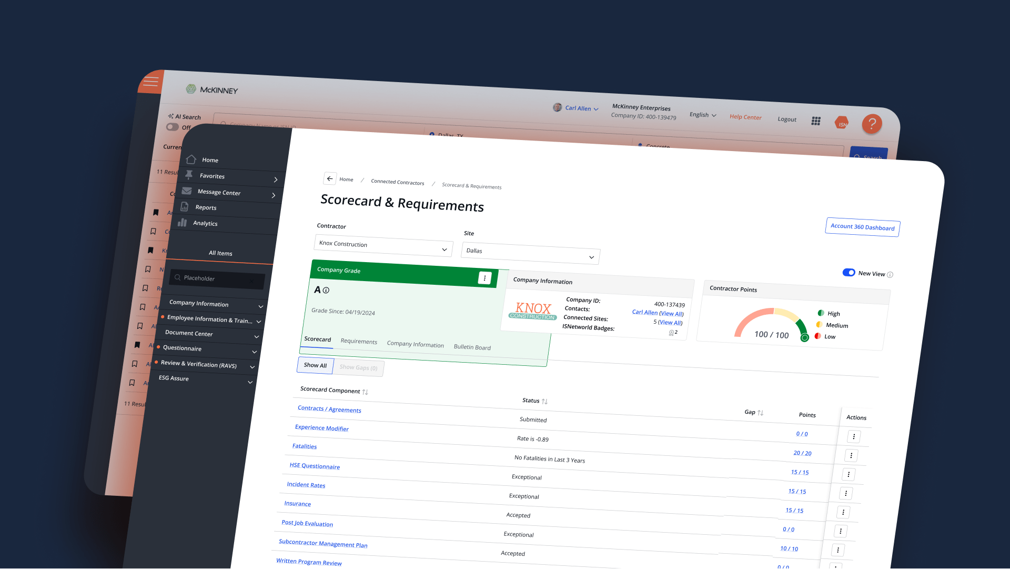Open Company Grade kebab menu

coord(484,278)
